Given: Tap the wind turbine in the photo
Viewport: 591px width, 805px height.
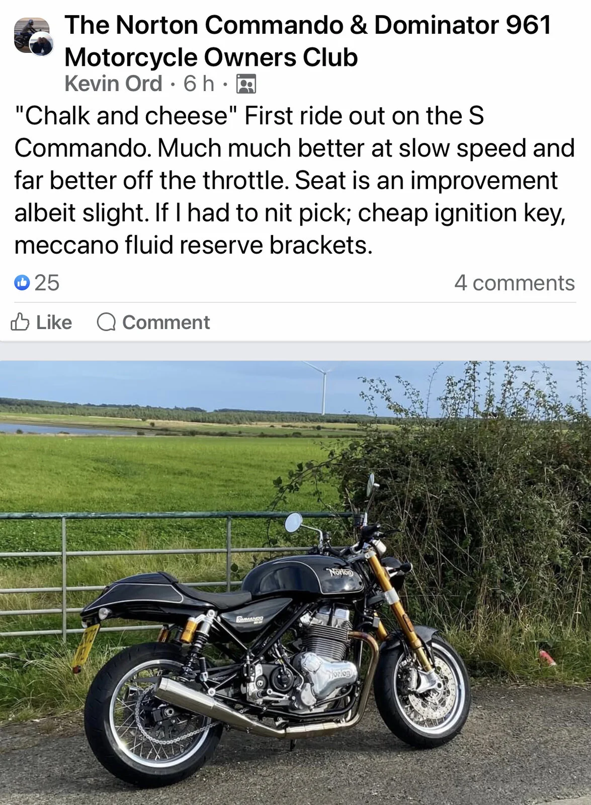Looking at the screenshot, I should [x=322, y=387].
